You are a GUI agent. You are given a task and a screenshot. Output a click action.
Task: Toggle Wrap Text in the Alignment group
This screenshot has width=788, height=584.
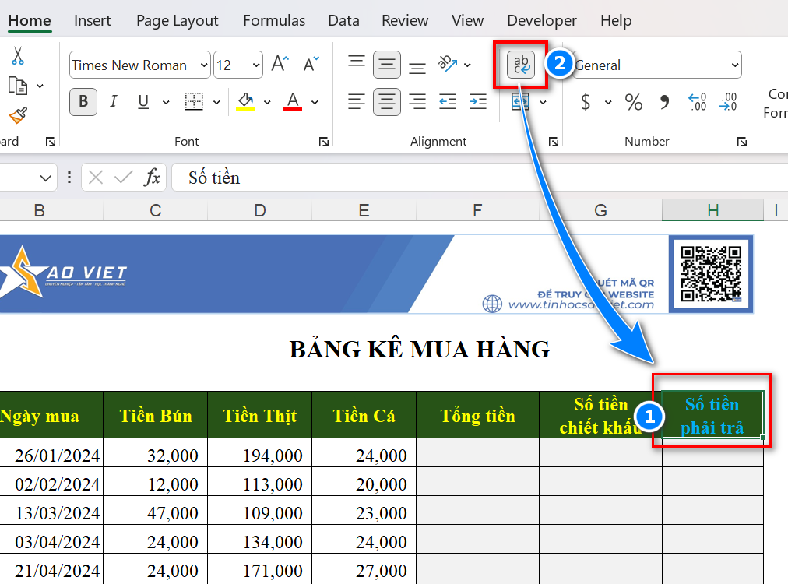(520, 65)
